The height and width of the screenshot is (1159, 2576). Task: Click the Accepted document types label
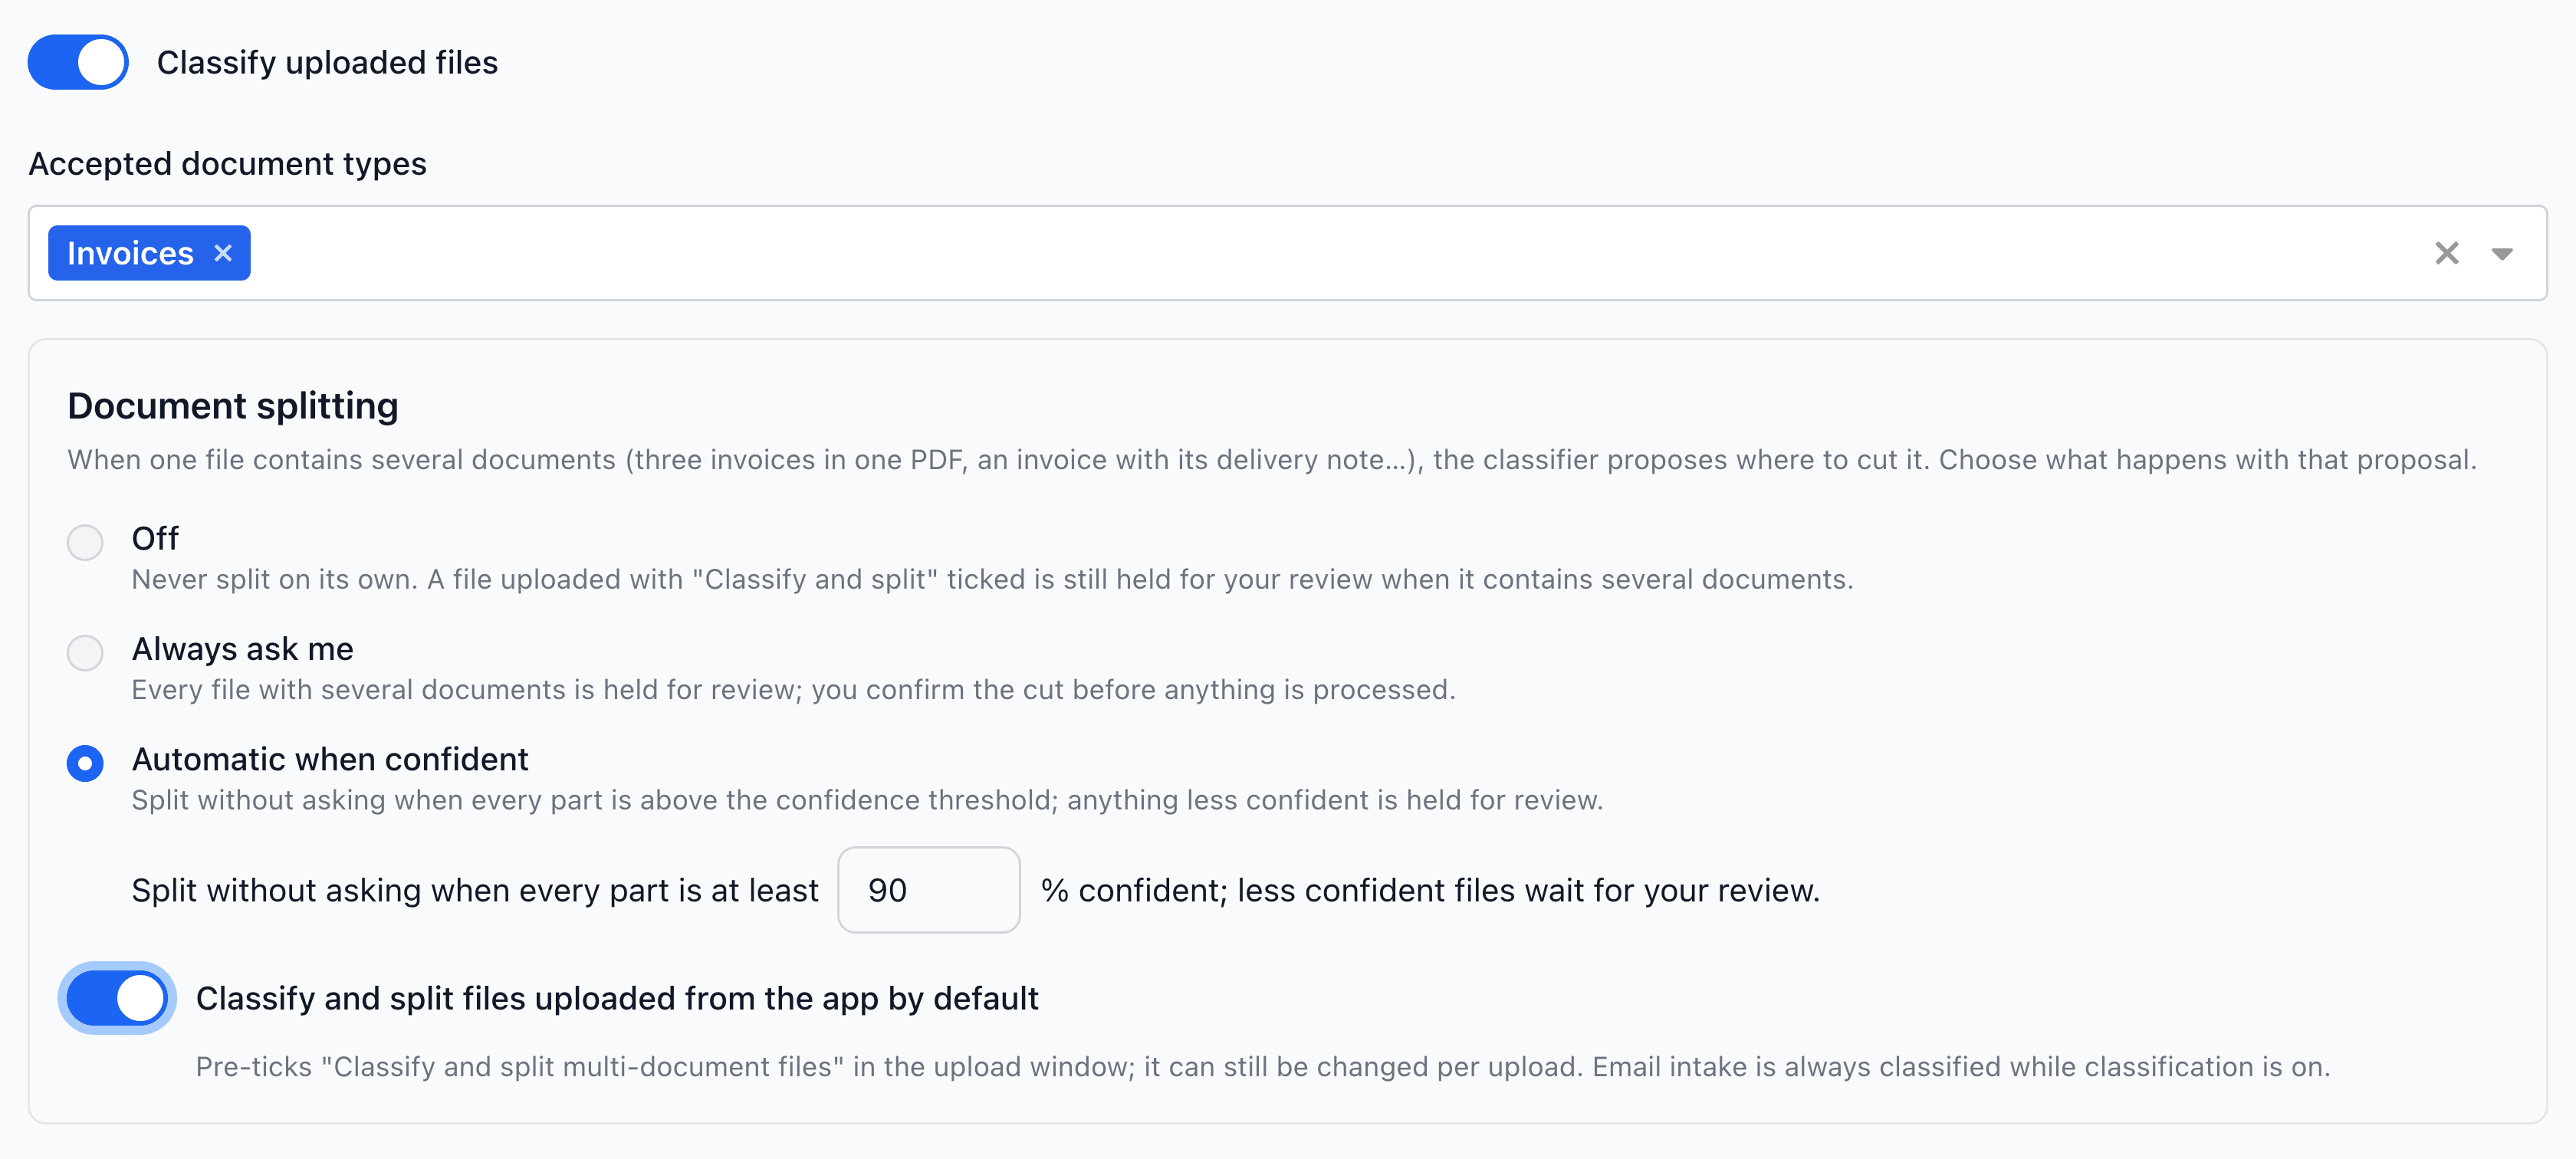tap(227, 163)
